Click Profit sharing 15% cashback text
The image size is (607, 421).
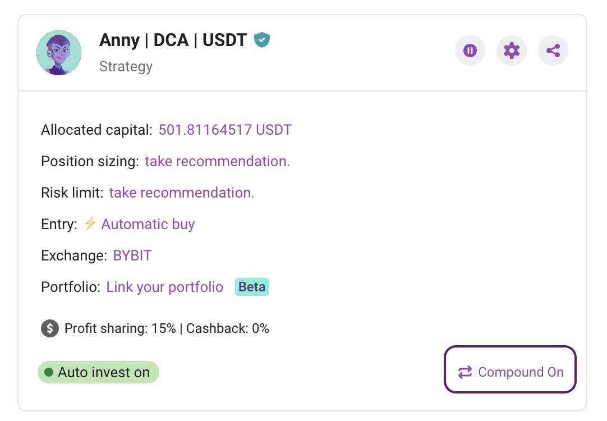167,328
